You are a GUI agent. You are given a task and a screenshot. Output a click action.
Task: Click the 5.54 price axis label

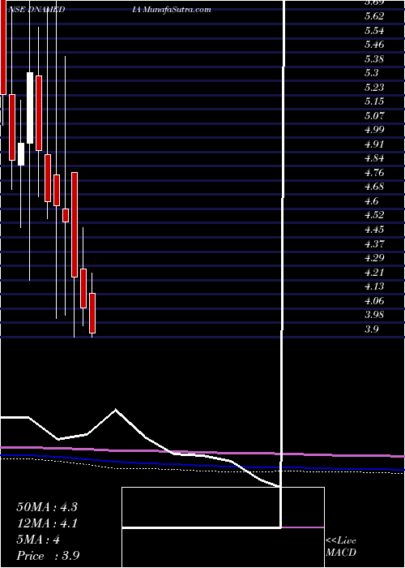pyautogui.click(x=374, y=31)
